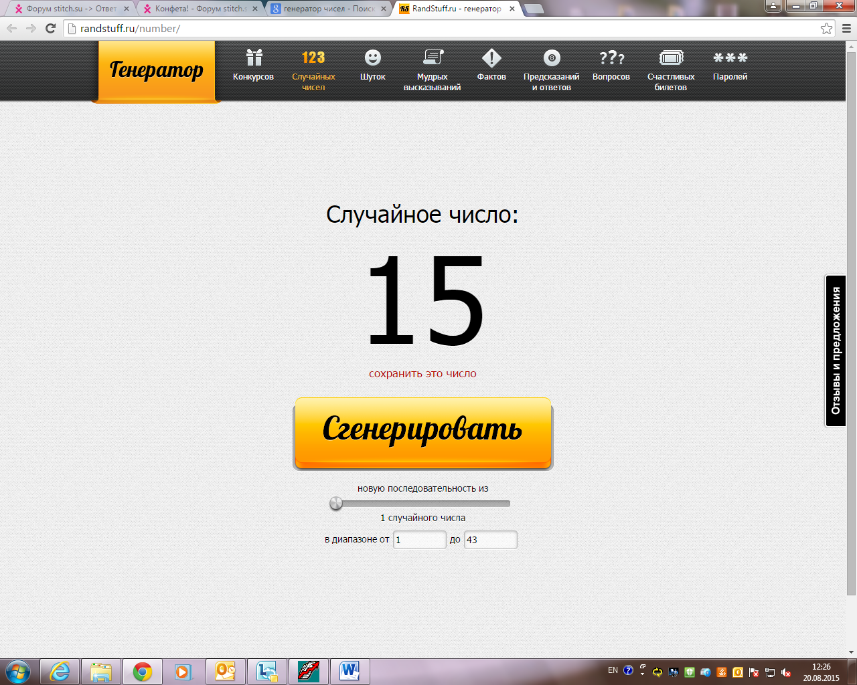This screenshot has width=857, height=685.
Task: Open the Отзывы и предложения side panel
Action: click(836, 351)
